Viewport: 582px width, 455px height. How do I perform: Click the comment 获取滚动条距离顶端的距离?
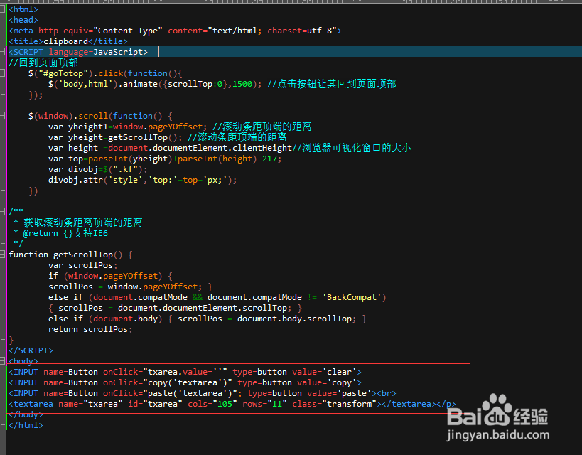tap(82, 223)
